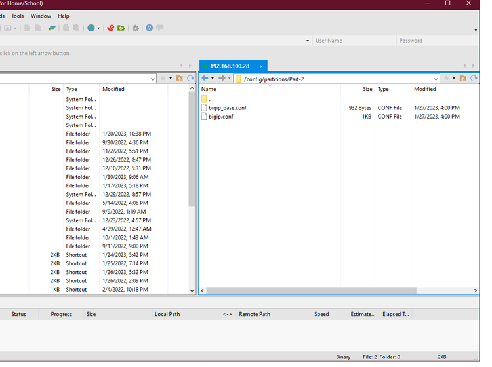492x367 pixels.
Task: Click the blue-green transfer arrows toolbar icon
Action: pyautogui.click(x=52, y=28)
